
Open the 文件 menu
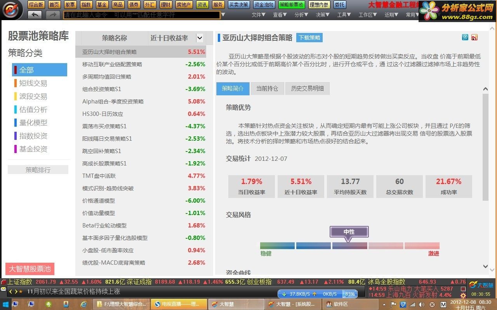click(x=259, y=15)
